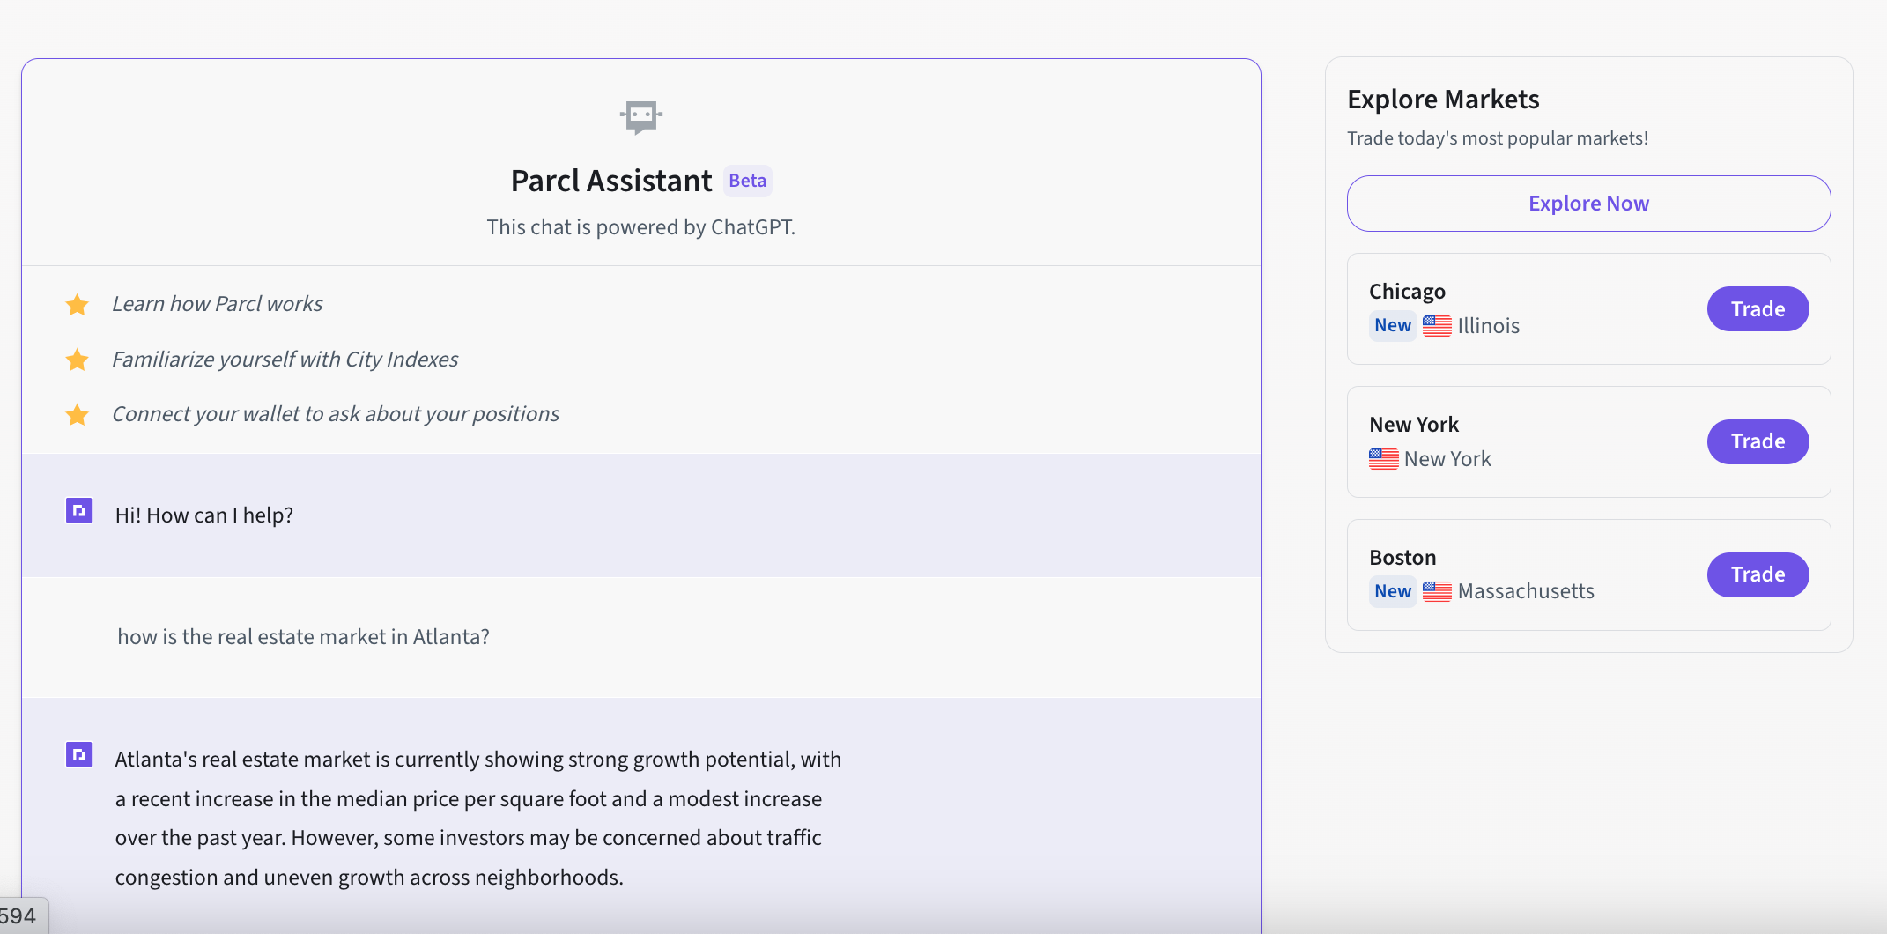1887x934 pixels.
Task: Click the star beside Familiarize yourself with City Indexes
Action: [78, 360]
